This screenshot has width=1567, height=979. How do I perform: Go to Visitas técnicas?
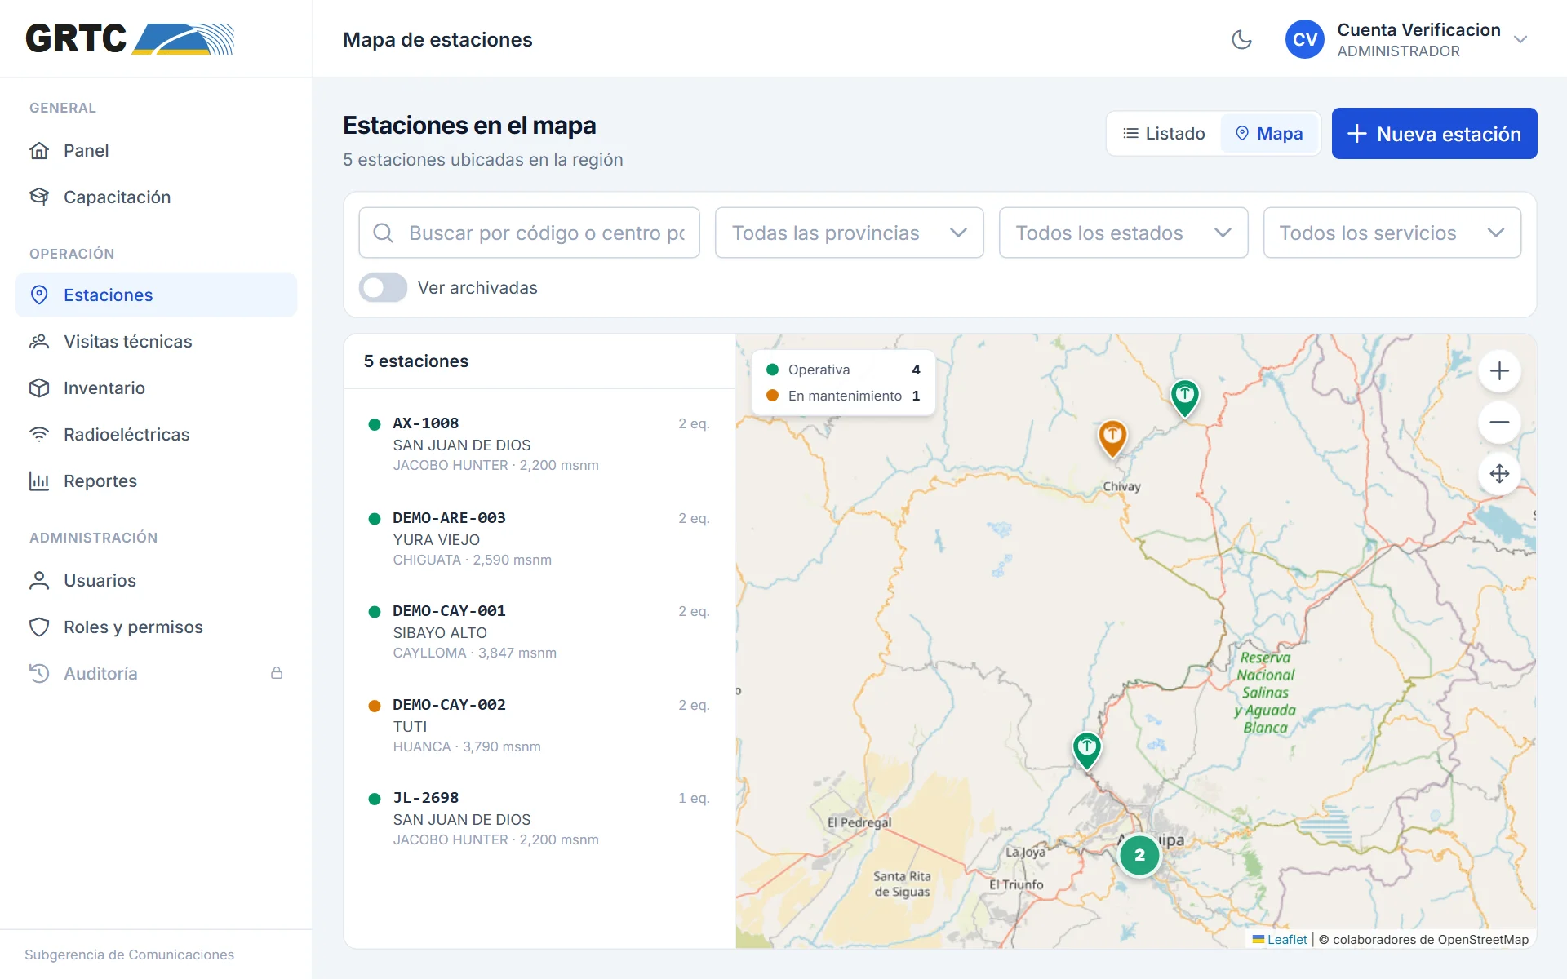[x=156, y=342]
